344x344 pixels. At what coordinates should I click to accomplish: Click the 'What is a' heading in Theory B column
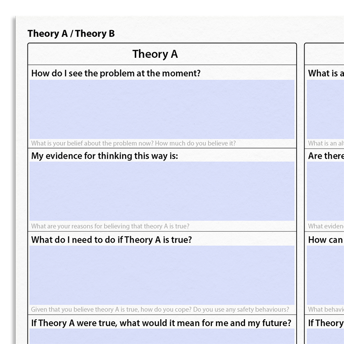point(326,73)
